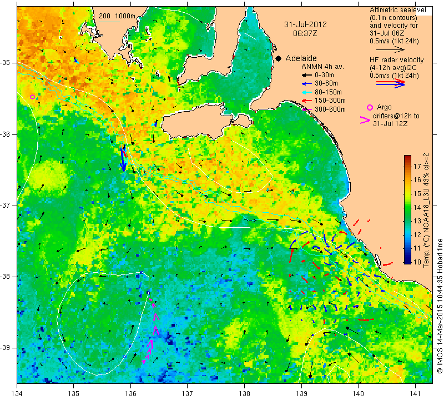Image resolution: width=444 pixels, height=400 pixels.
Task: Click the 'Adelaide' label
Action: (301, 58)
